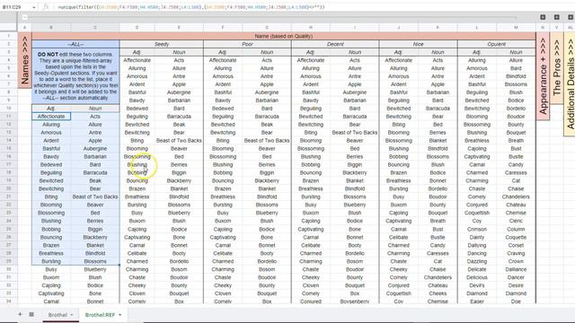
Task: Select the 'Blushing' cell under Seedy Adj
Action: 137,165
